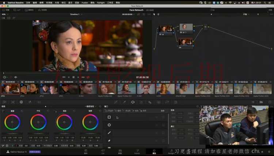274x156 pixels.
Task: Open the 时间线 menu
Action: 49,3
